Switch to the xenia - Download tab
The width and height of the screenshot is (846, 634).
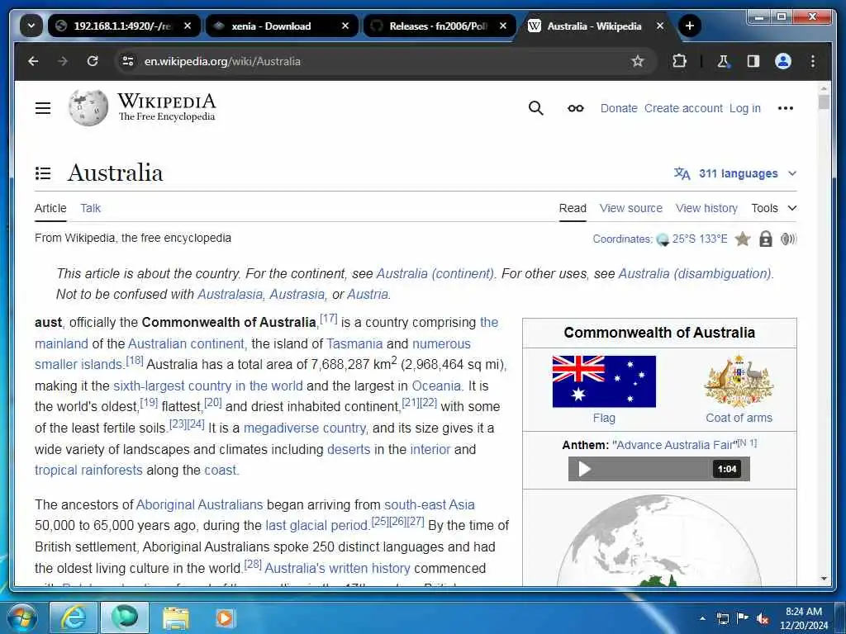pos(281,26)
